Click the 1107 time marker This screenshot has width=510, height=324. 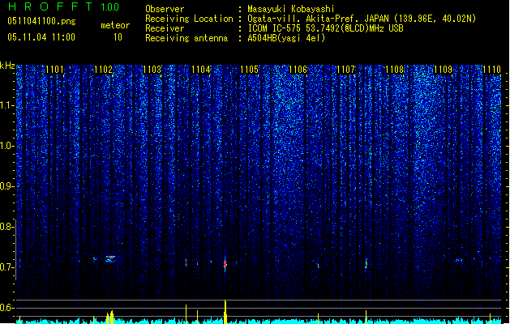(x=345, y=70)
